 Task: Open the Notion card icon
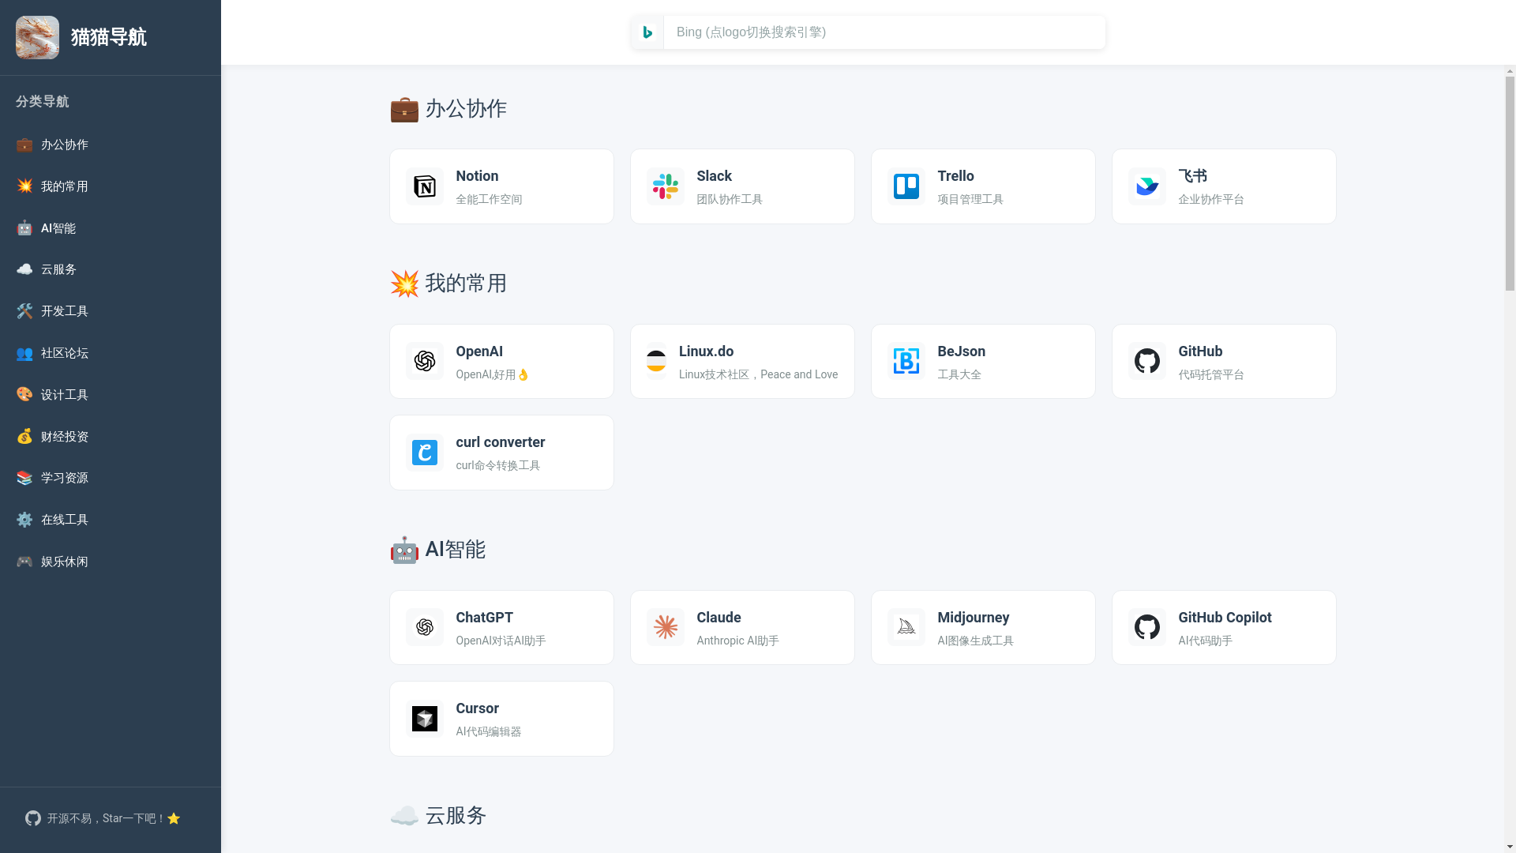(425, 186)
